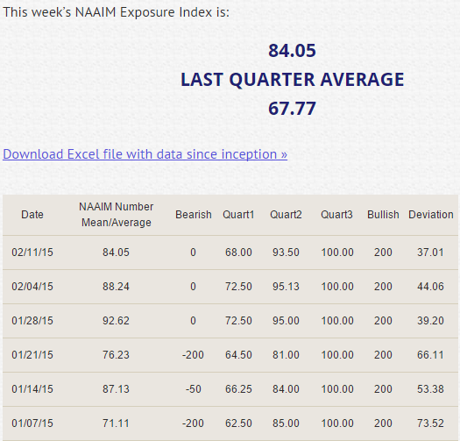The image size is (460, 441).
Task: Click the 01/07/15 date cell
Action: (32, 423)
